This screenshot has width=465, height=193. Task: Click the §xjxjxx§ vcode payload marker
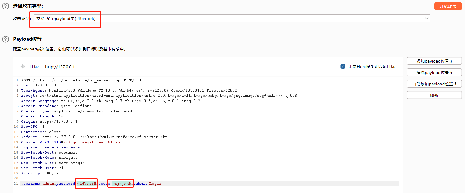click(x=122, y=184)
